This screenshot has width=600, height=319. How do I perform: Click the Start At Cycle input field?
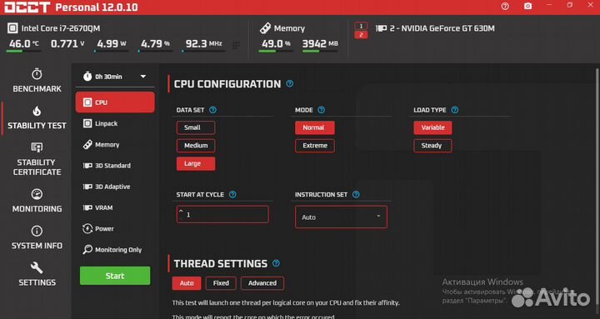click(222, 215)
